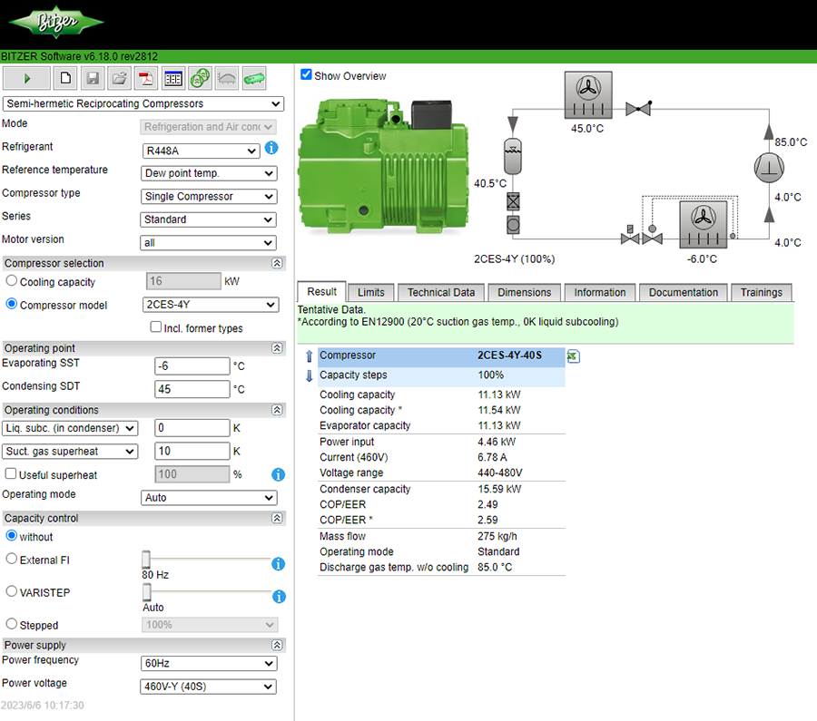This screenshot has height=721, width=817.
Task: Click the evaporator fan symbol at -6.0°C
Action: pyautogui.click(x=704, y=225)
